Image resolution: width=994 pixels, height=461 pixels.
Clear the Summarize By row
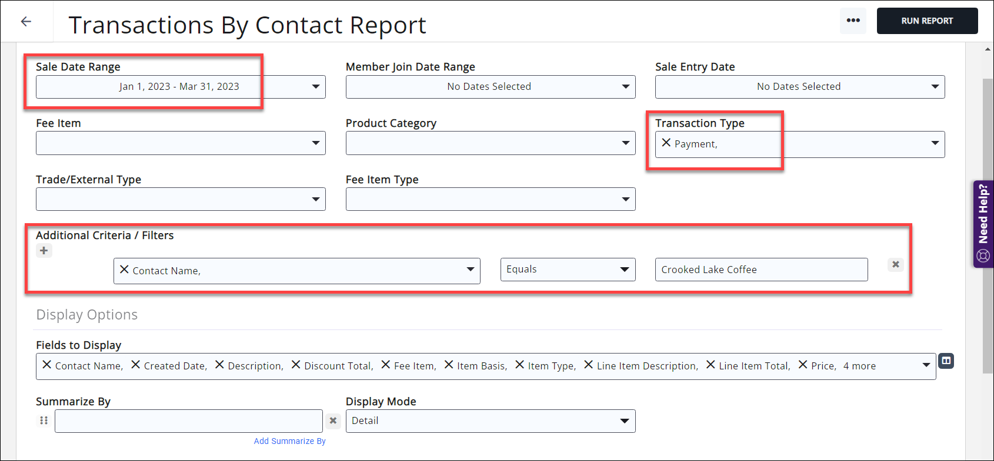(x=333, y=421)
